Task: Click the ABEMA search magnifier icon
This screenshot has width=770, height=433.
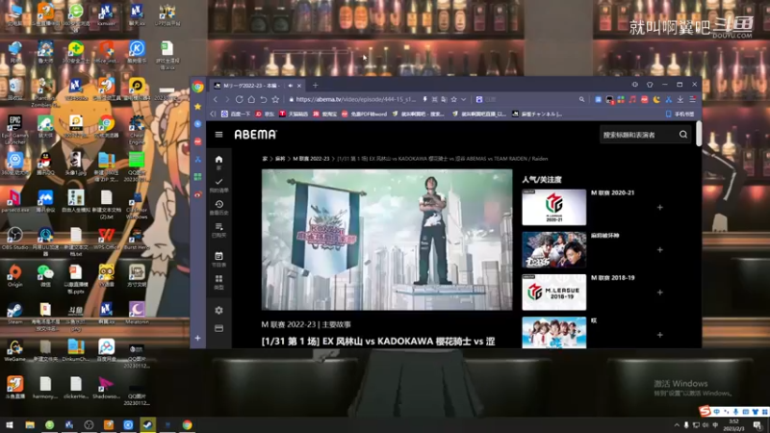Action: point(683,135)
